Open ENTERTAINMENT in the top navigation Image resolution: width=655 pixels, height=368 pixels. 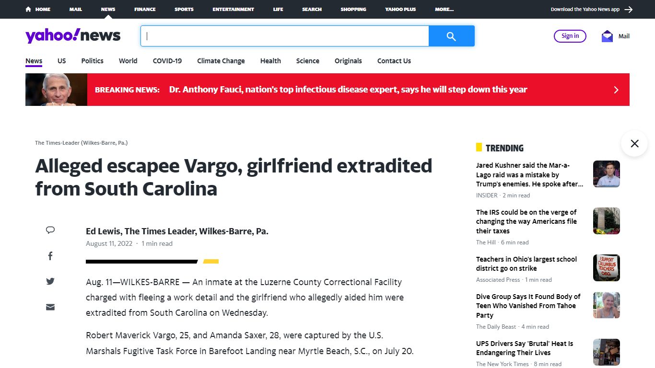(x=234, y=9)
